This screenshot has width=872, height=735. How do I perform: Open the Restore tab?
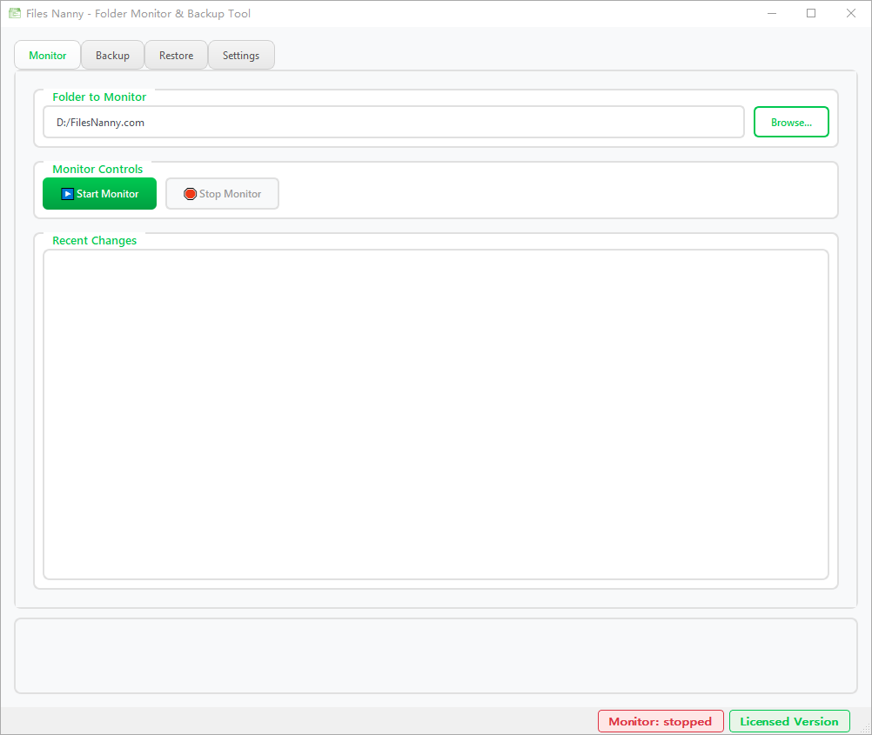click(x=176, y=55)
